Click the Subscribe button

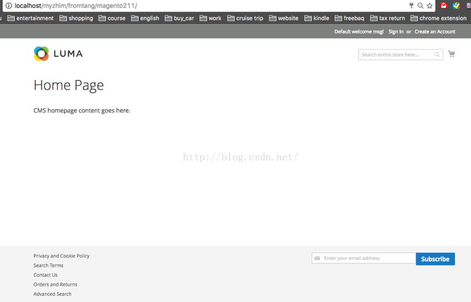[435, 259]
